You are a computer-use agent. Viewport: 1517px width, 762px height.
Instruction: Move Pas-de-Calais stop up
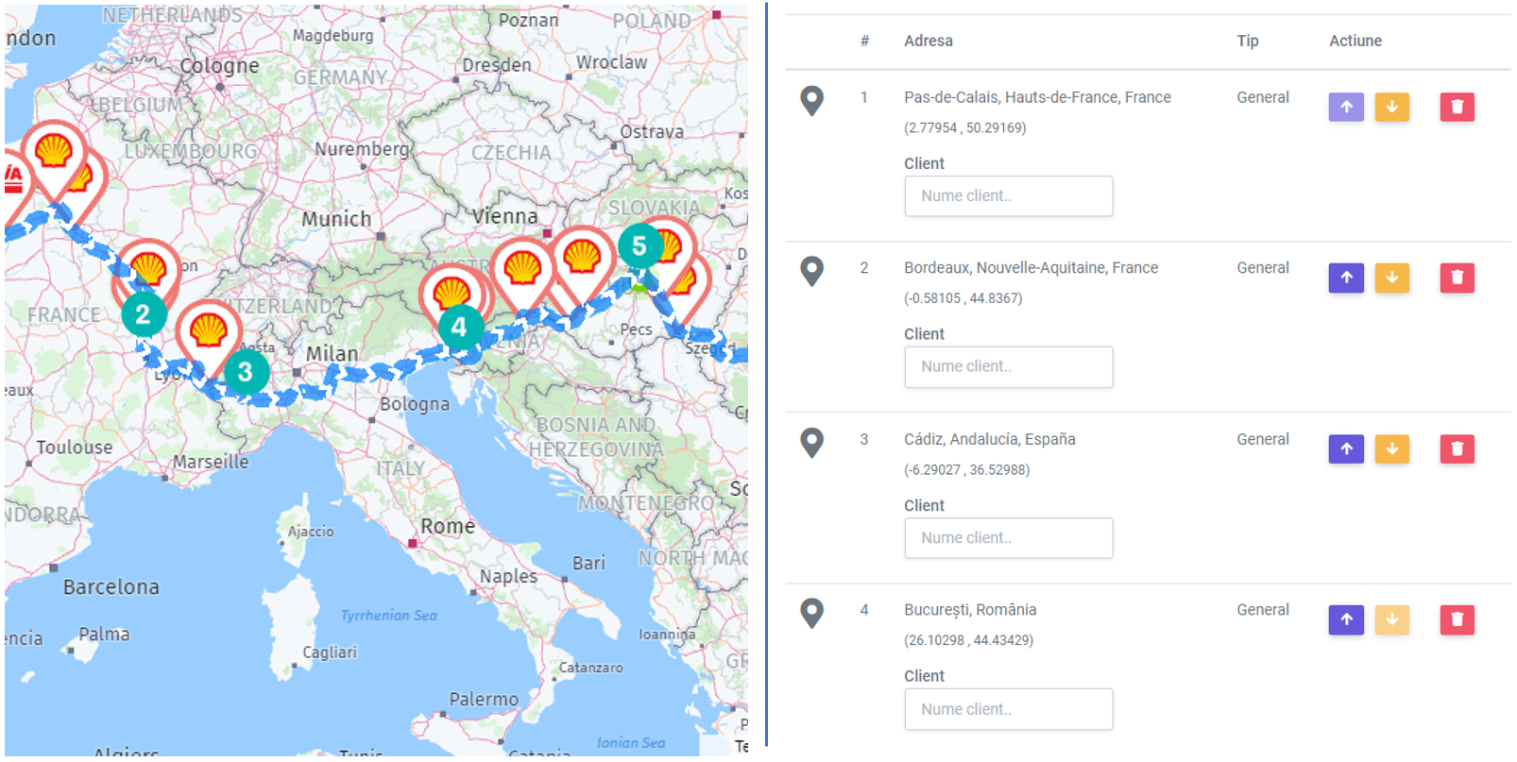[1346, 108]
